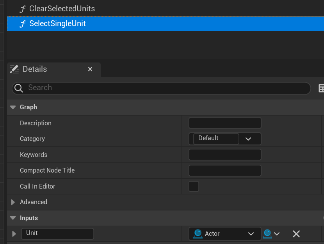This screenshot has height=244, width=324.
Task: Open the Category dropdown
Action: point(248,139)
